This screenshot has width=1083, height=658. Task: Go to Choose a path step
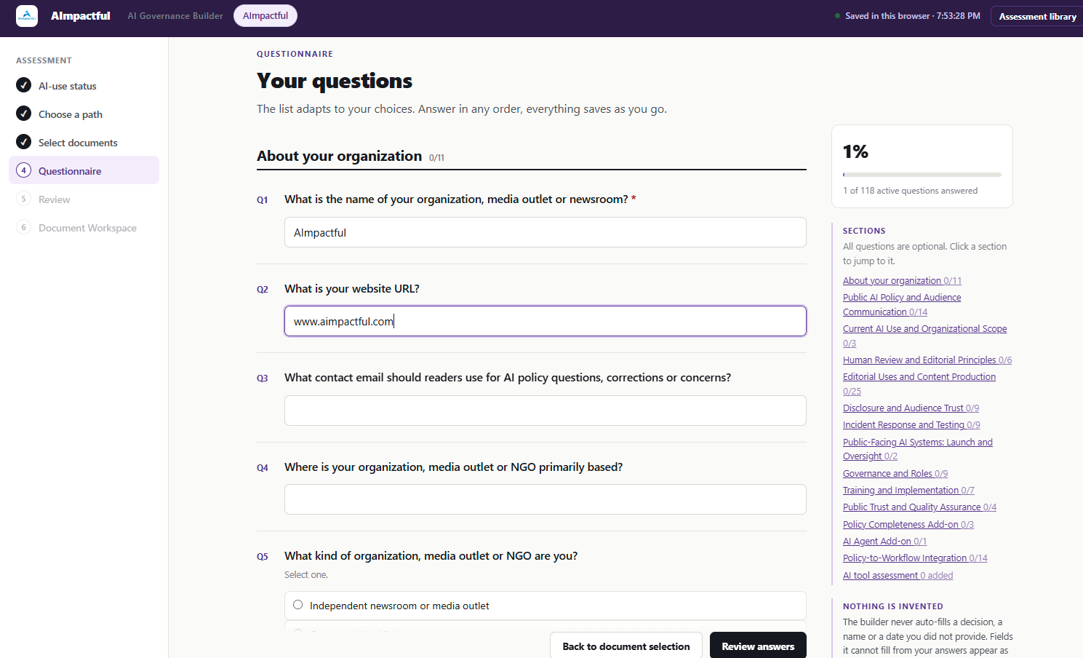(84, 114)
